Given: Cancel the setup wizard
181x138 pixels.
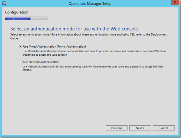Looking at the screenshot, I should 163,128.
